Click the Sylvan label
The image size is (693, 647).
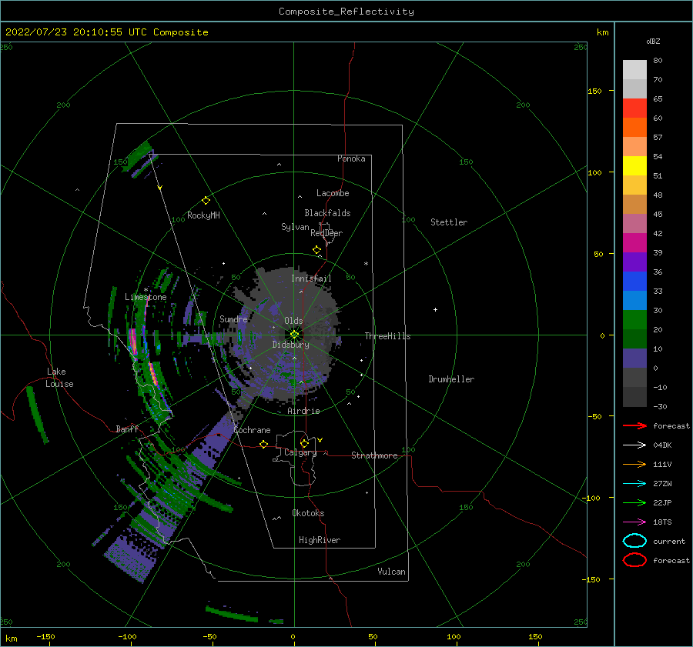(295, 227)
